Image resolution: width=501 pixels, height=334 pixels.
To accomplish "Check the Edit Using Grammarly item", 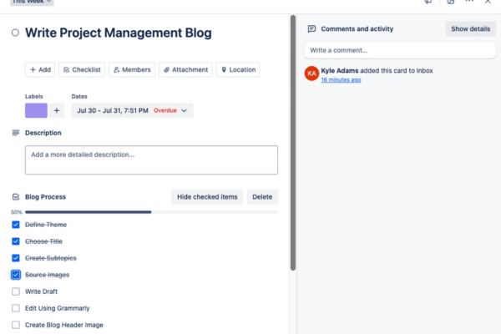I will pos(16,308).
